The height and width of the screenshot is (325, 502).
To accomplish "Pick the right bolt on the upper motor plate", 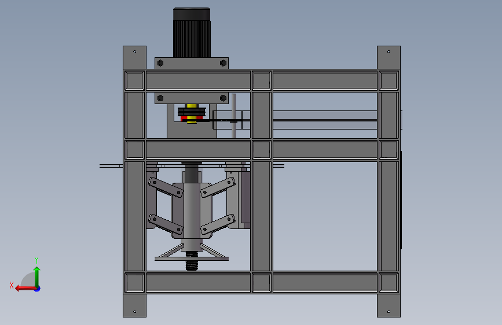I will coord(223,63).
